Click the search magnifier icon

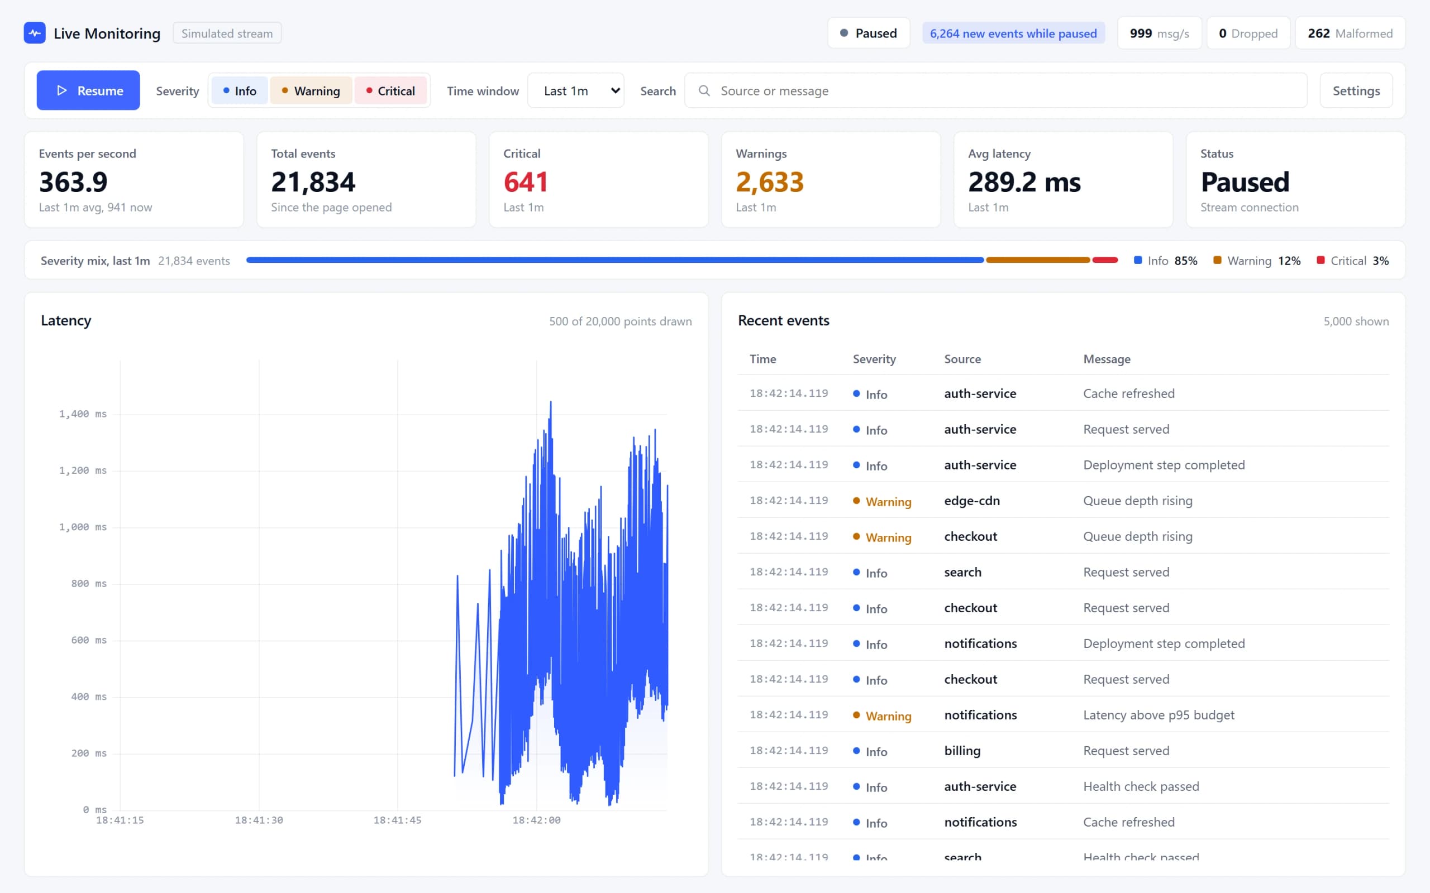(x=704, y=90)
